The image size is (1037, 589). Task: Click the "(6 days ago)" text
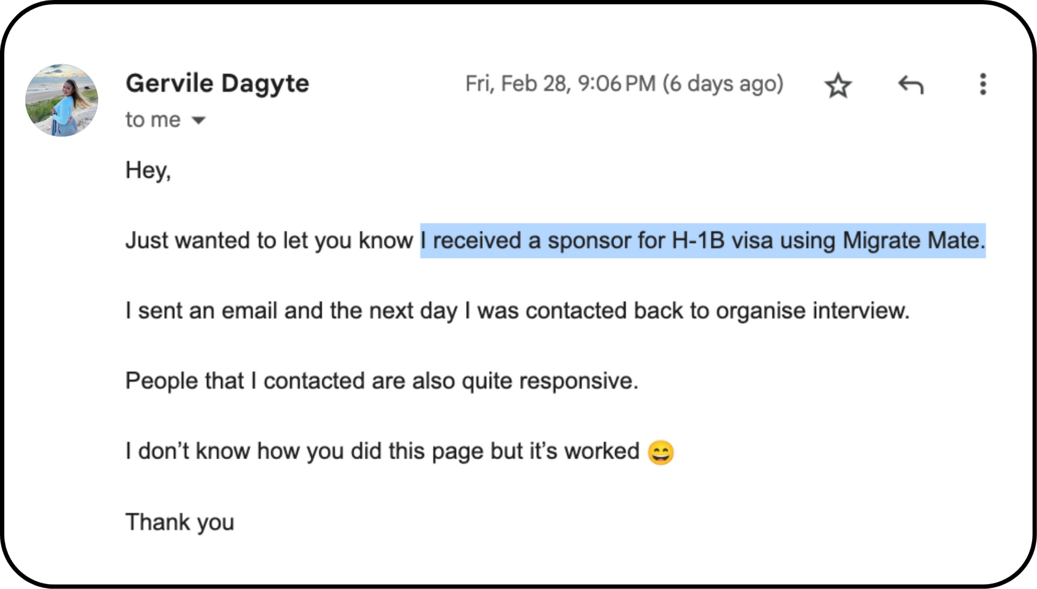[723, 84]
